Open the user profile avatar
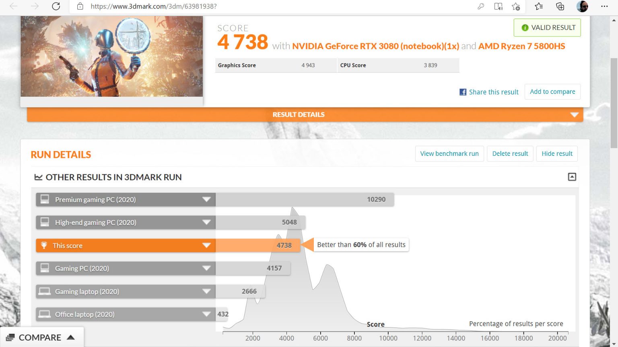The image size is (618, 347). (x=582, y=6)
